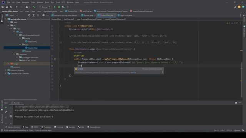
Task: Open the VCS menu
Action: 63,2
